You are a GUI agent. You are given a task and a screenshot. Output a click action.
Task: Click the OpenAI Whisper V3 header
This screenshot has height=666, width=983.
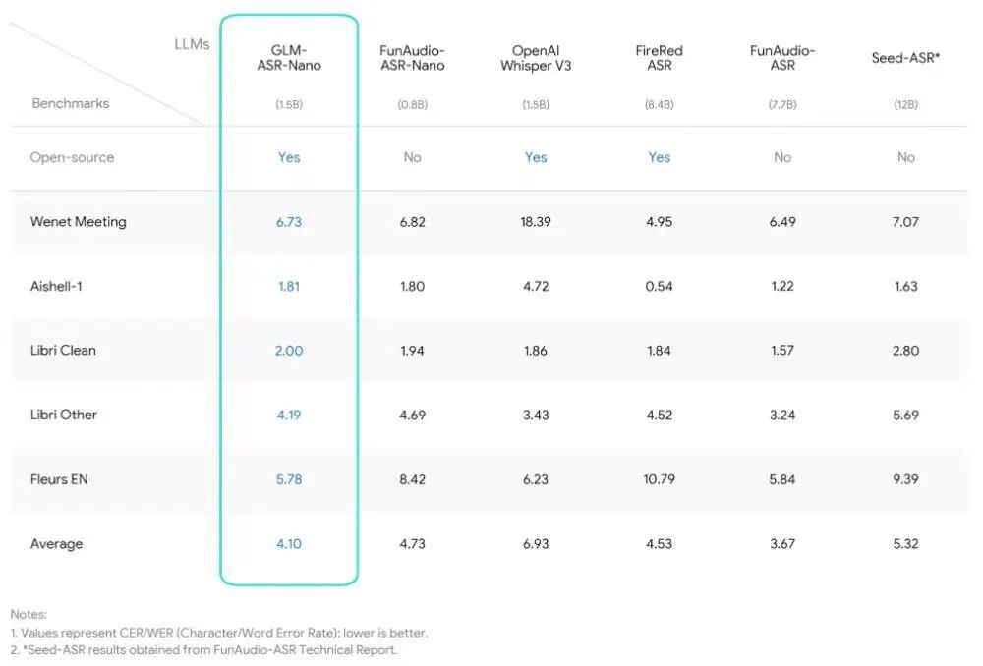(536, 58)
